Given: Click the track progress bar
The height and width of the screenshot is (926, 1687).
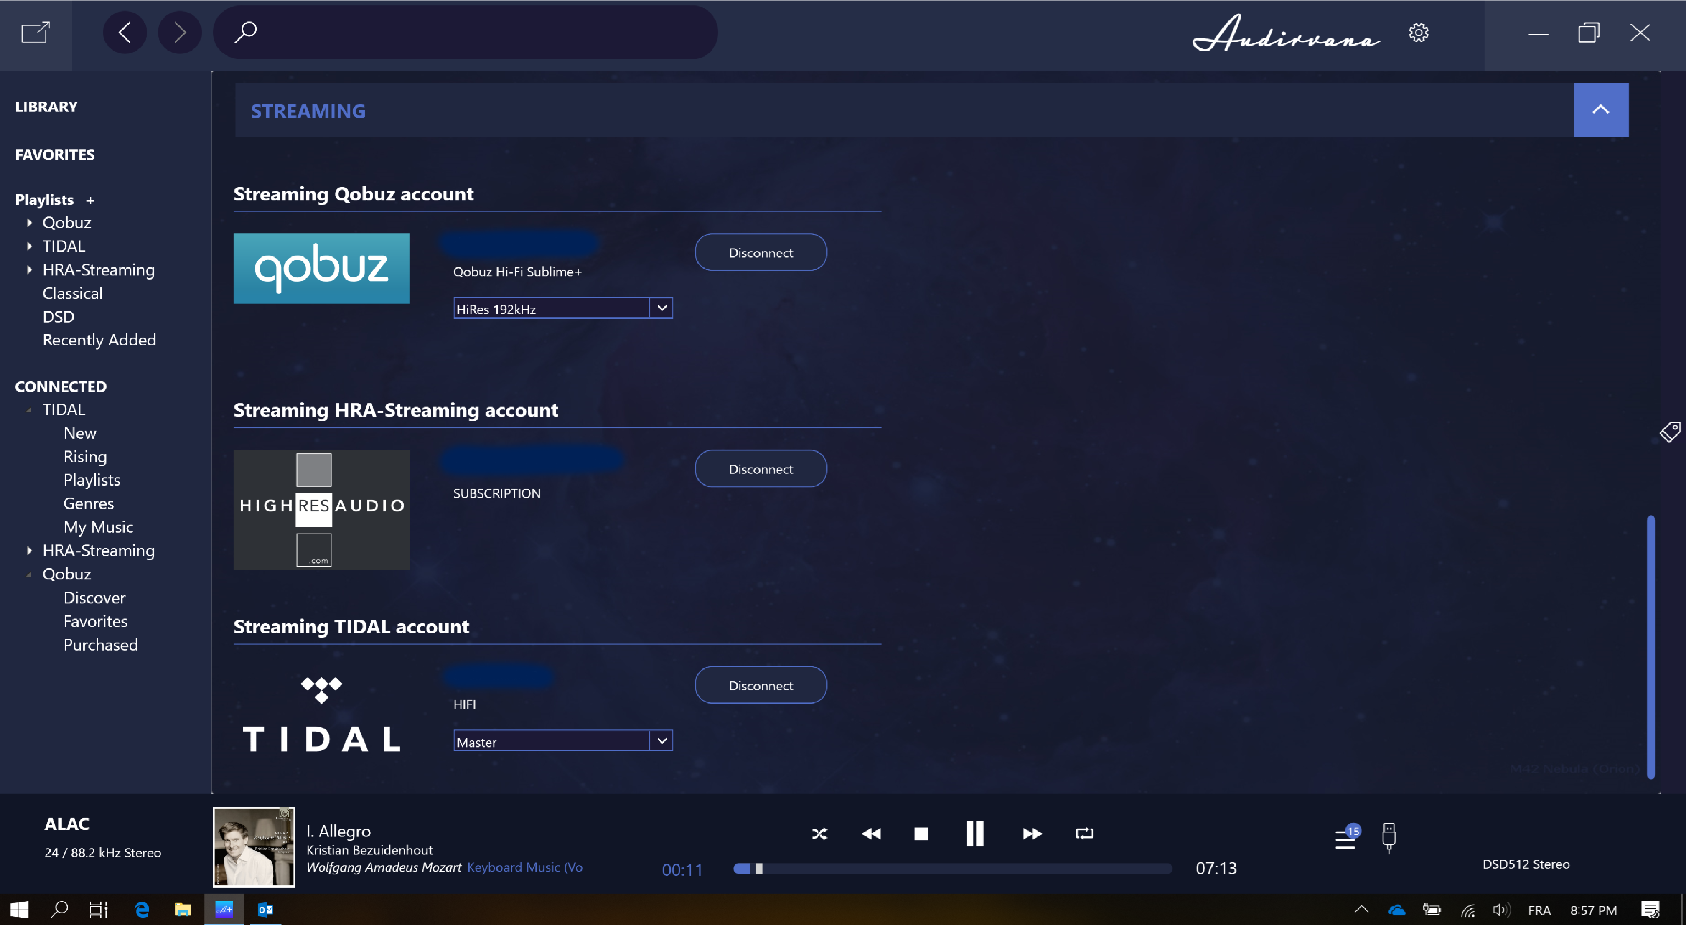Looking at the screenshot, I should coord(952,868).
